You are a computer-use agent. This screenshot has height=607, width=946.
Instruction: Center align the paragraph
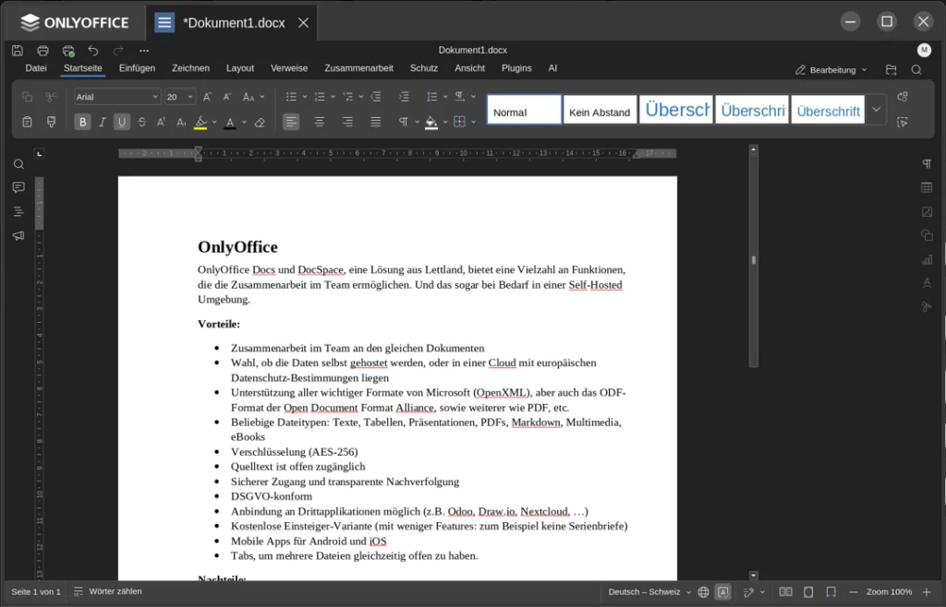click(x=319, y=123)
